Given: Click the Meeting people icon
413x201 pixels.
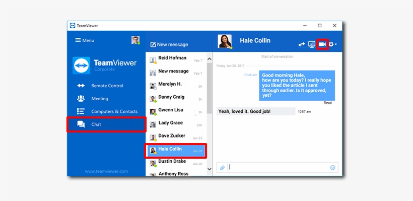Looking at the screenshot, I should [x=81, y=99].
